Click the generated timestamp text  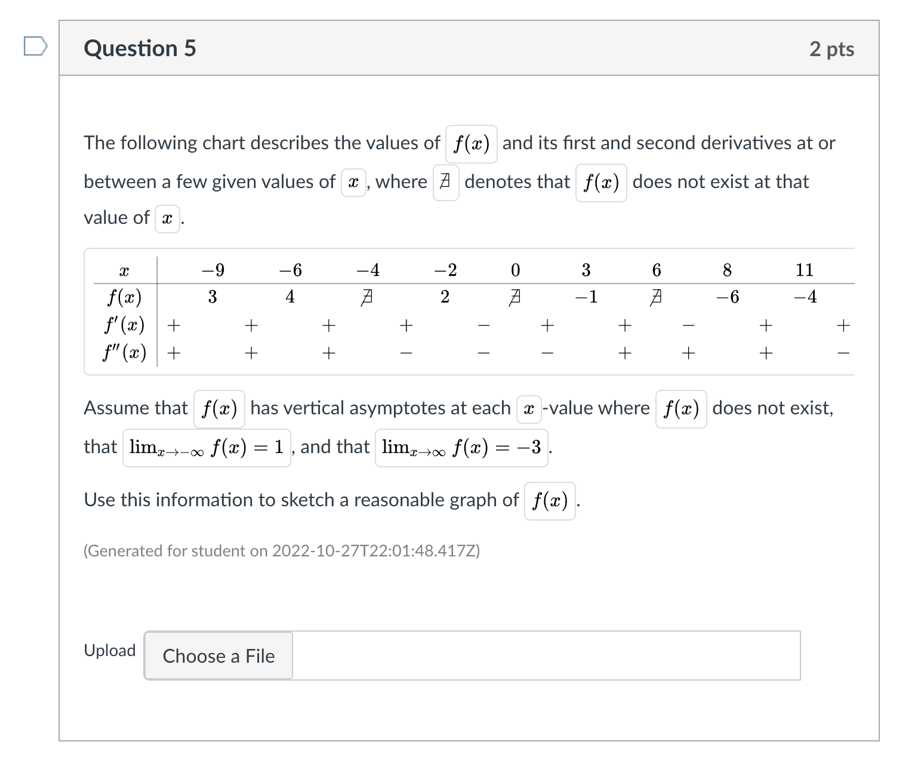(x=281, y=550)
